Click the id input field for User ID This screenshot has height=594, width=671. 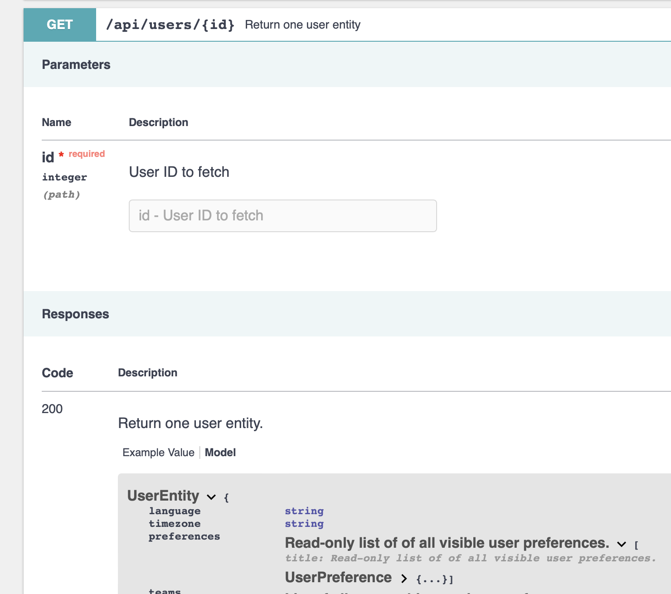(x=282, y=216)
